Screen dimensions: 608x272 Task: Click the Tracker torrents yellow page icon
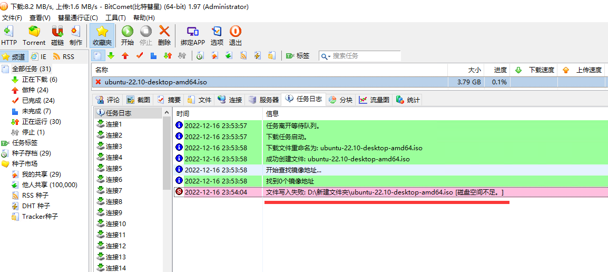pyautogui.click(x=272, y=56)
